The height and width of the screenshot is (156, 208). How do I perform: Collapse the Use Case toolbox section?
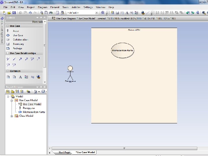click(8, 26)
